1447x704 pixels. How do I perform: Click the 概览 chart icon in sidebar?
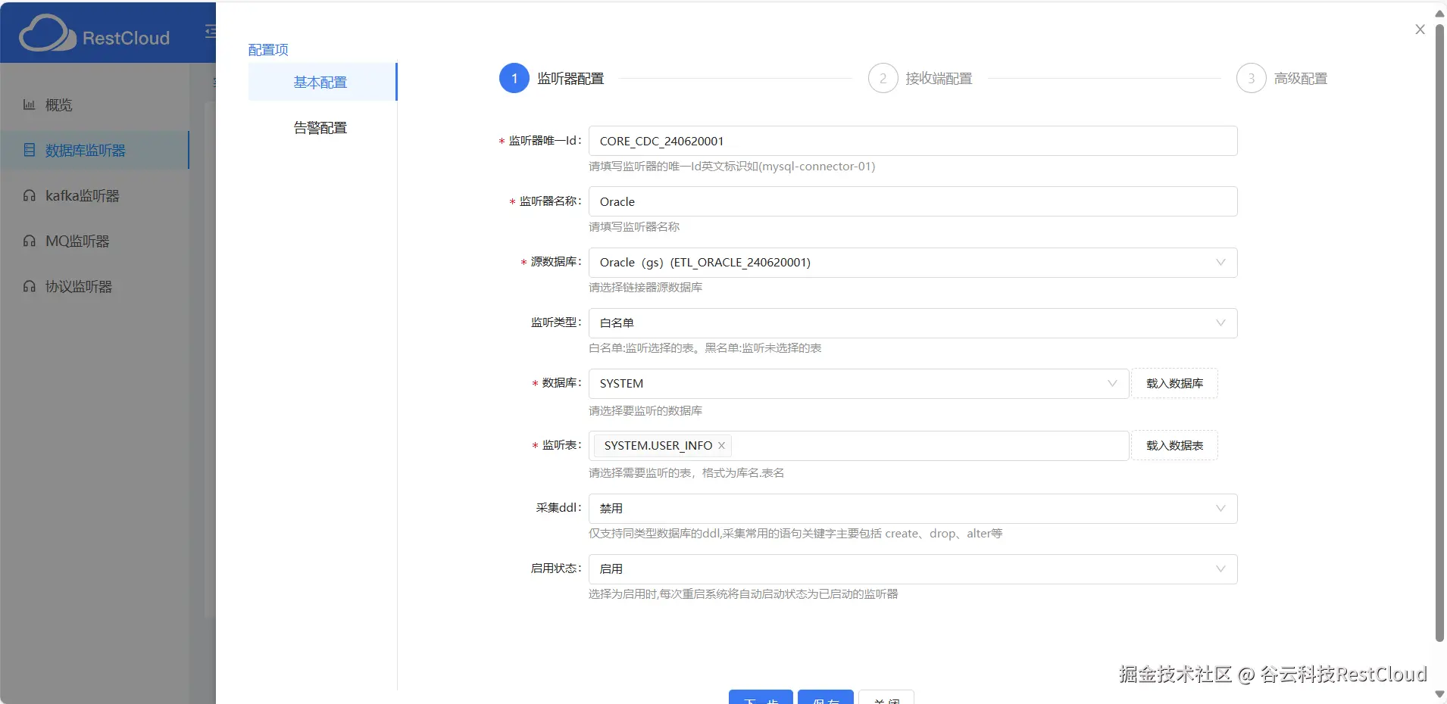click(29, 104)
